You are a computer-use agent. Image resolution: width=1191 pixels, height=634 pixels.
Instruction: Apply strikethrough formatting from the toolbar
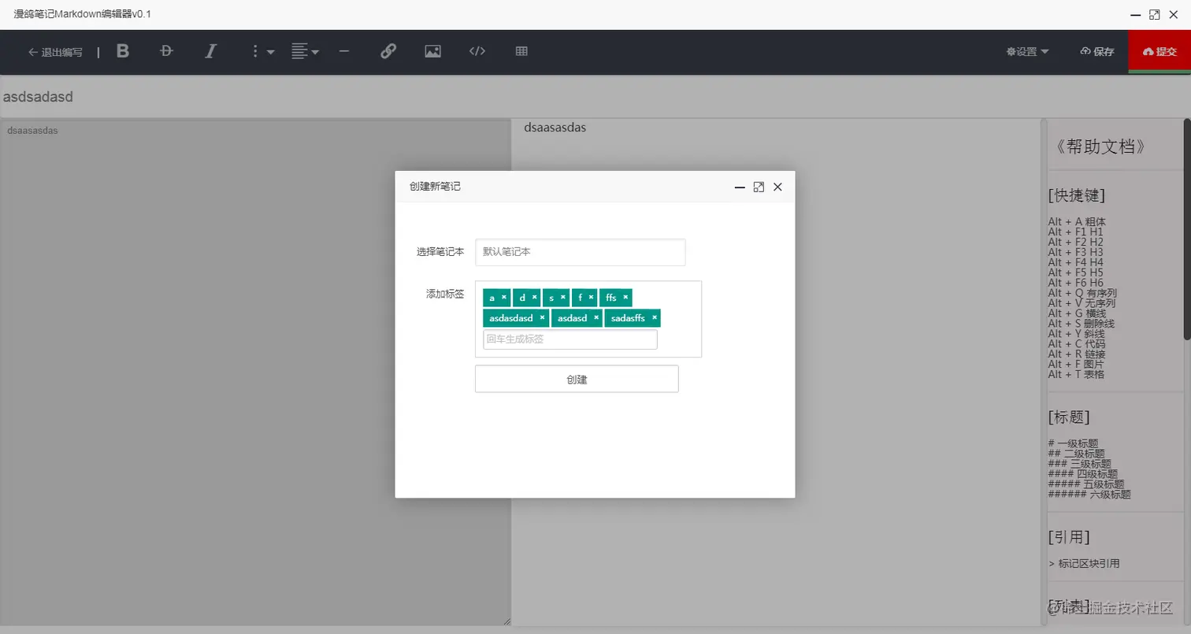point(165,51)
